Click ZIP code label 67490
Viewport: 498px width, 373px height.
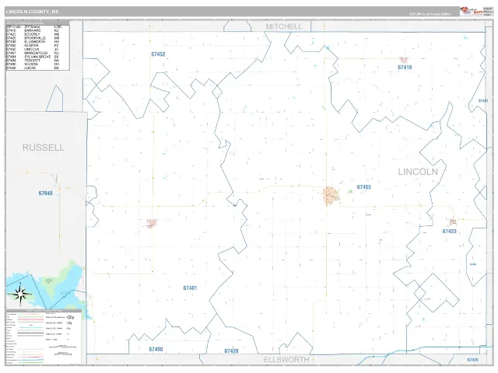point(156,349)
